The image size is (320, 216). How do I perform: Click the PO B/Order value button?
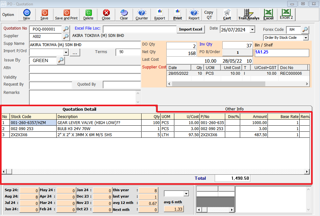238,52
